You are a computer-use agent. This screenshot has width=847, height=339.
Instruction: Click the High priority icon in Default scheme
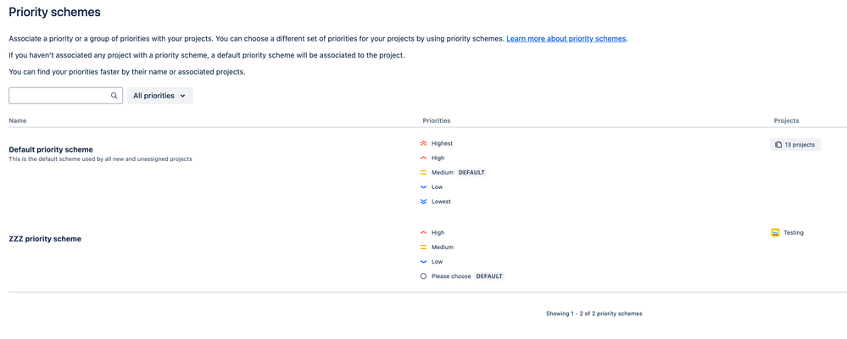[x=423, y=158]
